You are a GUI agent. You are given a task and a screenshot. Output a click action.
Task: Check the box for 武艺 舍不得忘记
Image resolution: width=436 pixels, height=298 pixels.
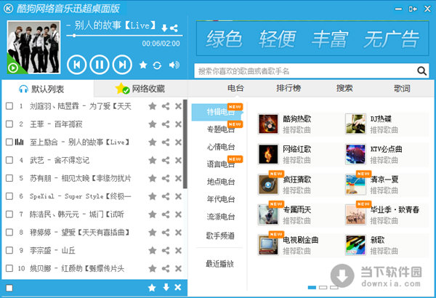[9, 161]
